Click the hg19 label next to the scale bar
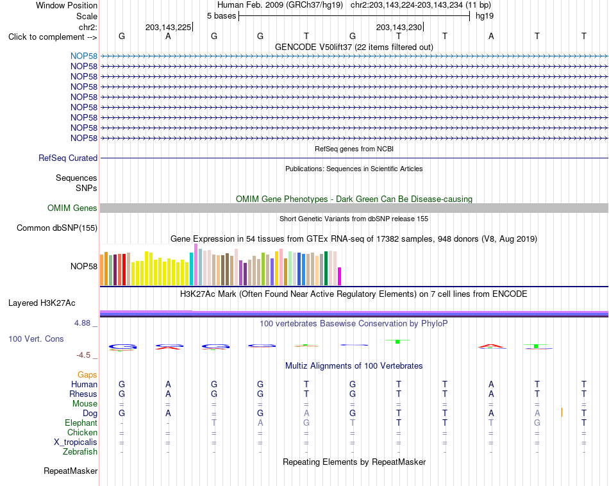 coord(485,16)
